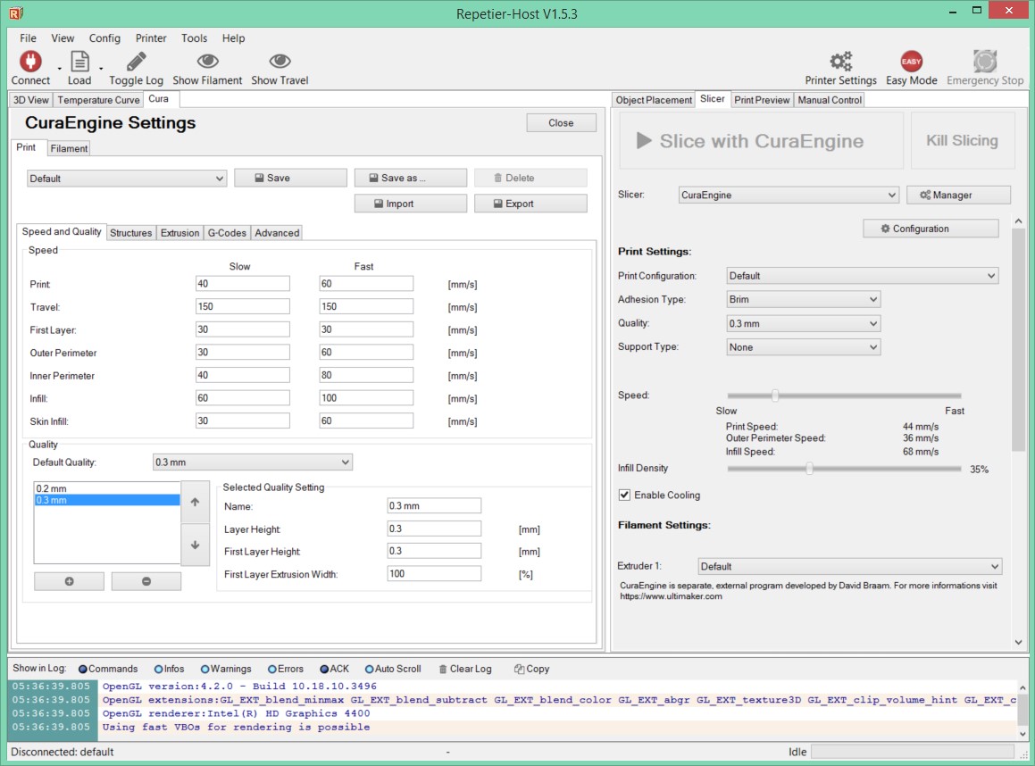Move quality setting up with arrow
The height and width of the screenshot is (766, 1035).
pos(196,502)
